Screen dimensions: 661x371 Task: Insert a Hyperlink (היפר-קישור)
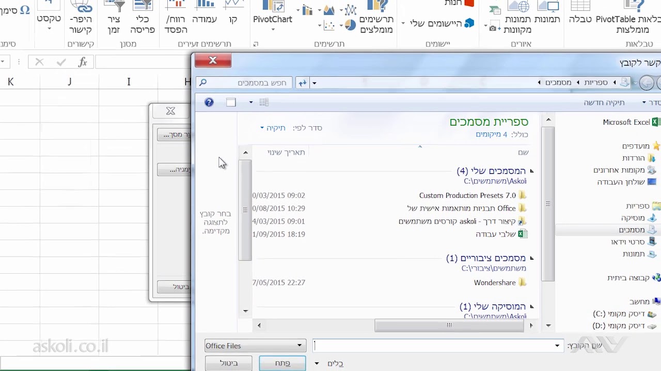pyautogui.click(x=81, y=17)
